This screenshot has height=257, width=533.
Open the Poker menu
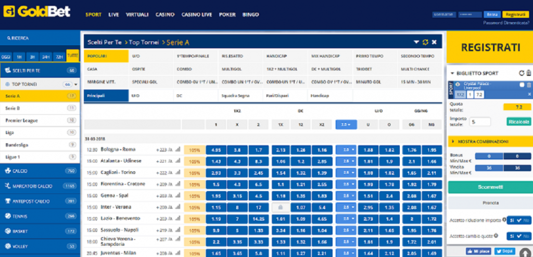tap(227, 15)
